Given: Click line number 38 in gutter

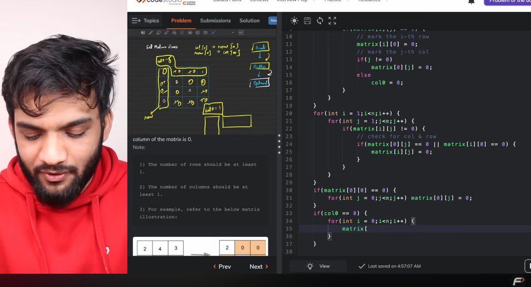Looking at the screenshot, I should (x=289, y=252).
